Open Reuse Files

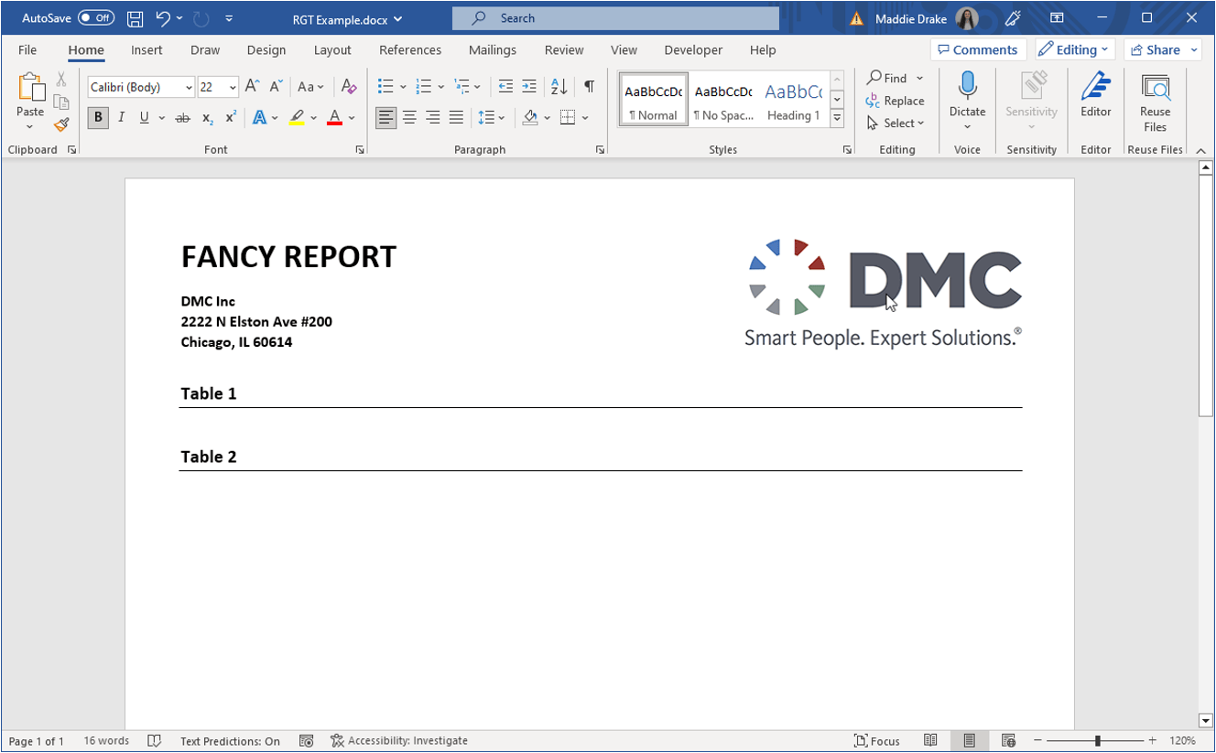point(1156,102)
